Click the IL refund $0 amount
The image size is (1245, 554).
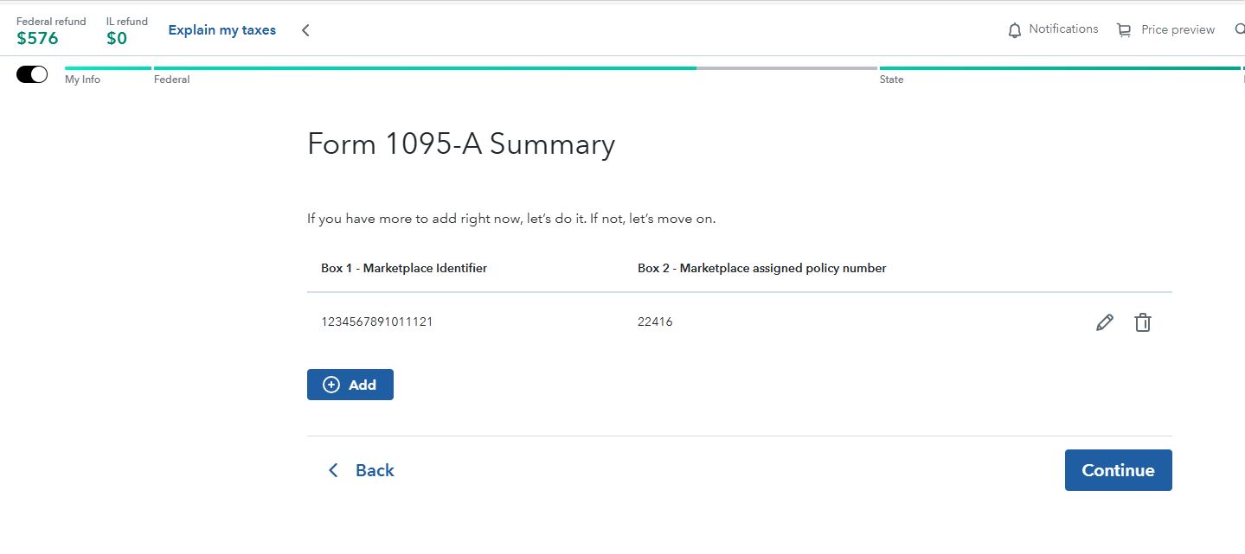(x=117, y=38)
